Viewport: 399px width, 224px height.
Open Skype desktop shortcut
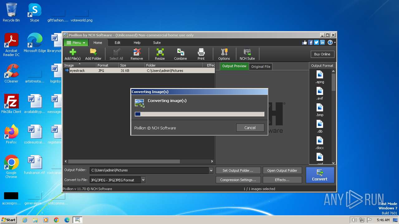coord(35,13)
